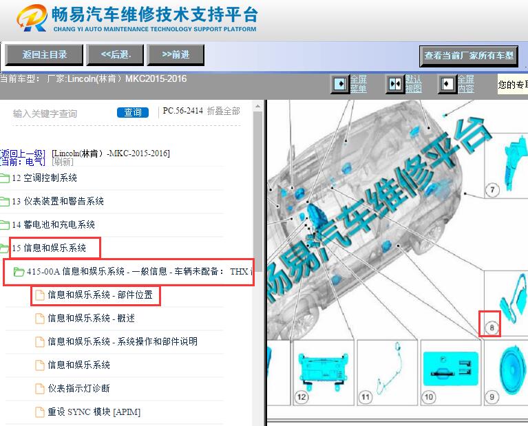Screen dimensions: 528x426
Task: Click the 默认视图 icon
Action: tap(394, 84)
